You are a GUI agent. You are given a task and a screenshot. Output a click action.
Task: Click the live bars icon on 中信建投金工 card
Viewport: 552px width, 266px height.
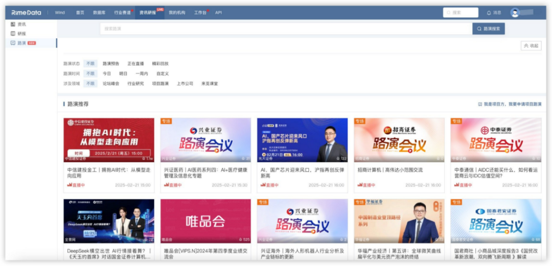tap(70, 185)
